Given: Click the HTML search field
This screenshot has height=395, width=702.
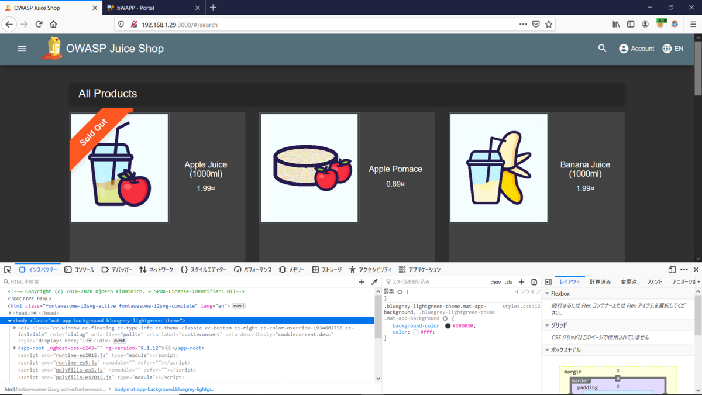Looking at the screenshot, I should tap(178, 282).
